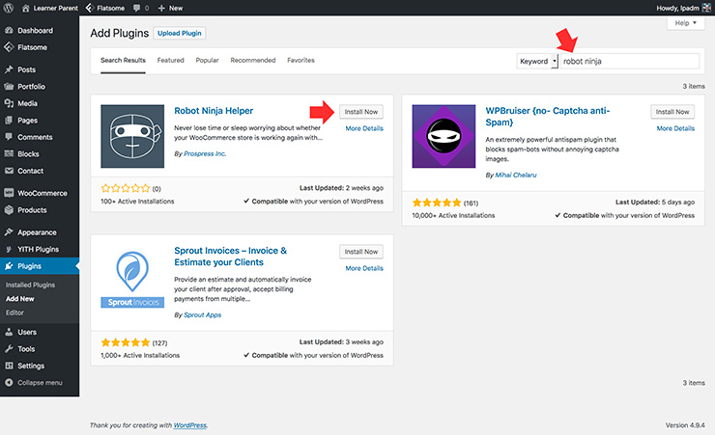Viewport: 715px width, 435px height.
Task: Click the Media icon in sidebar
Action: click(9, 103)
